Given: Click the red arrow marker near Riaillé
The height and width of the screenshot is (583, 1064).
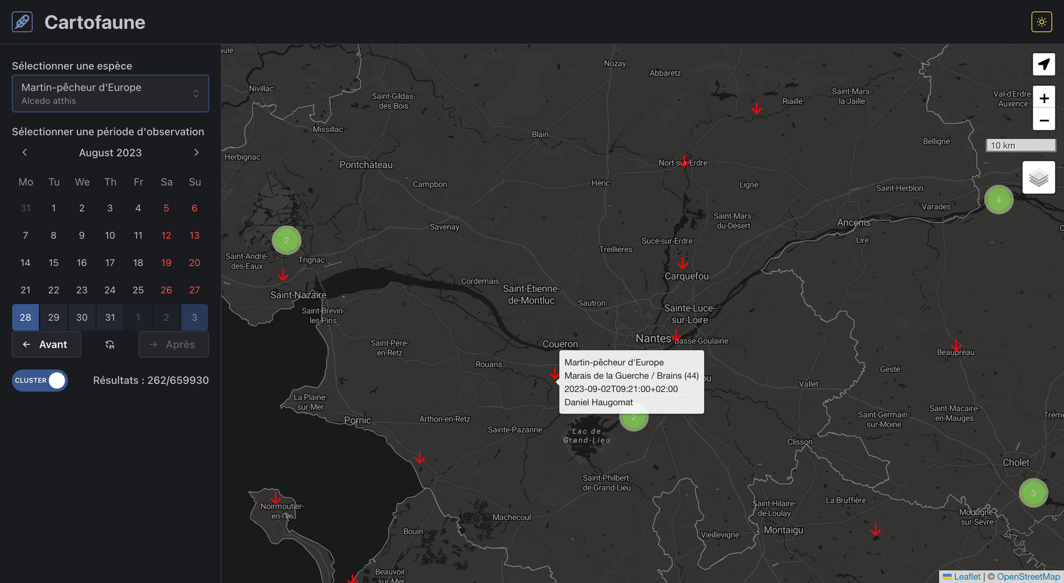Looking at the screenshot, I should [x=756, y=108].
